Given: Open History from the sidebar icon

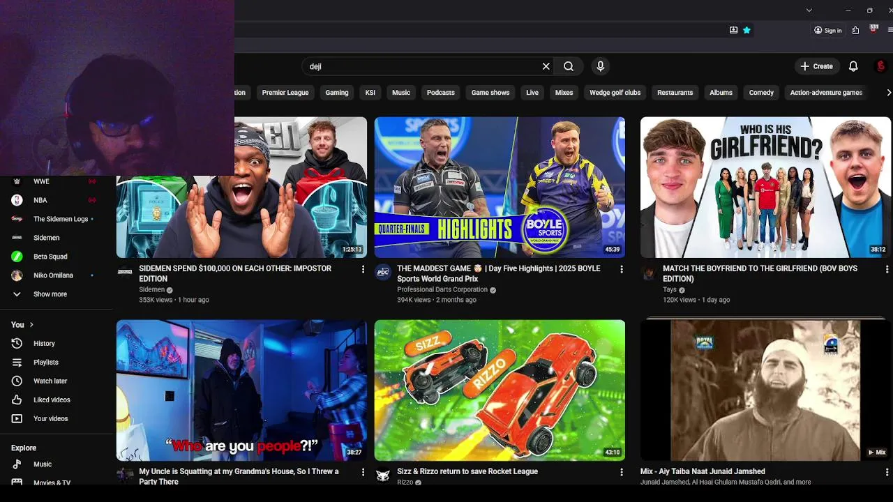Looking at the screenshot, I should (x=17, y=343).
